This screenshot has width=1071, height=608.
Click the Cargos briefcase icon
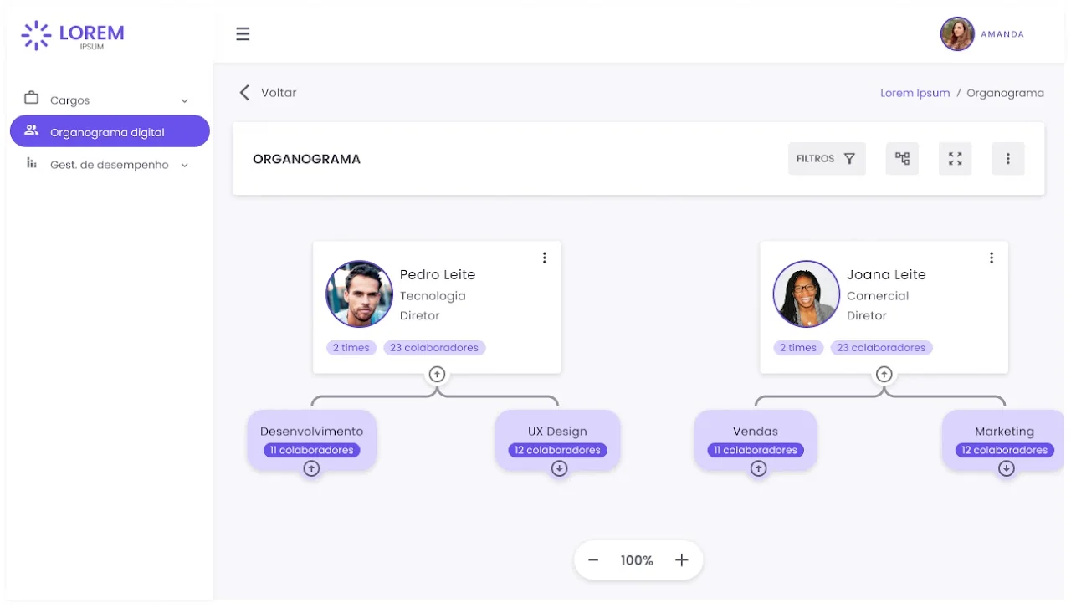tap(32, 98)
